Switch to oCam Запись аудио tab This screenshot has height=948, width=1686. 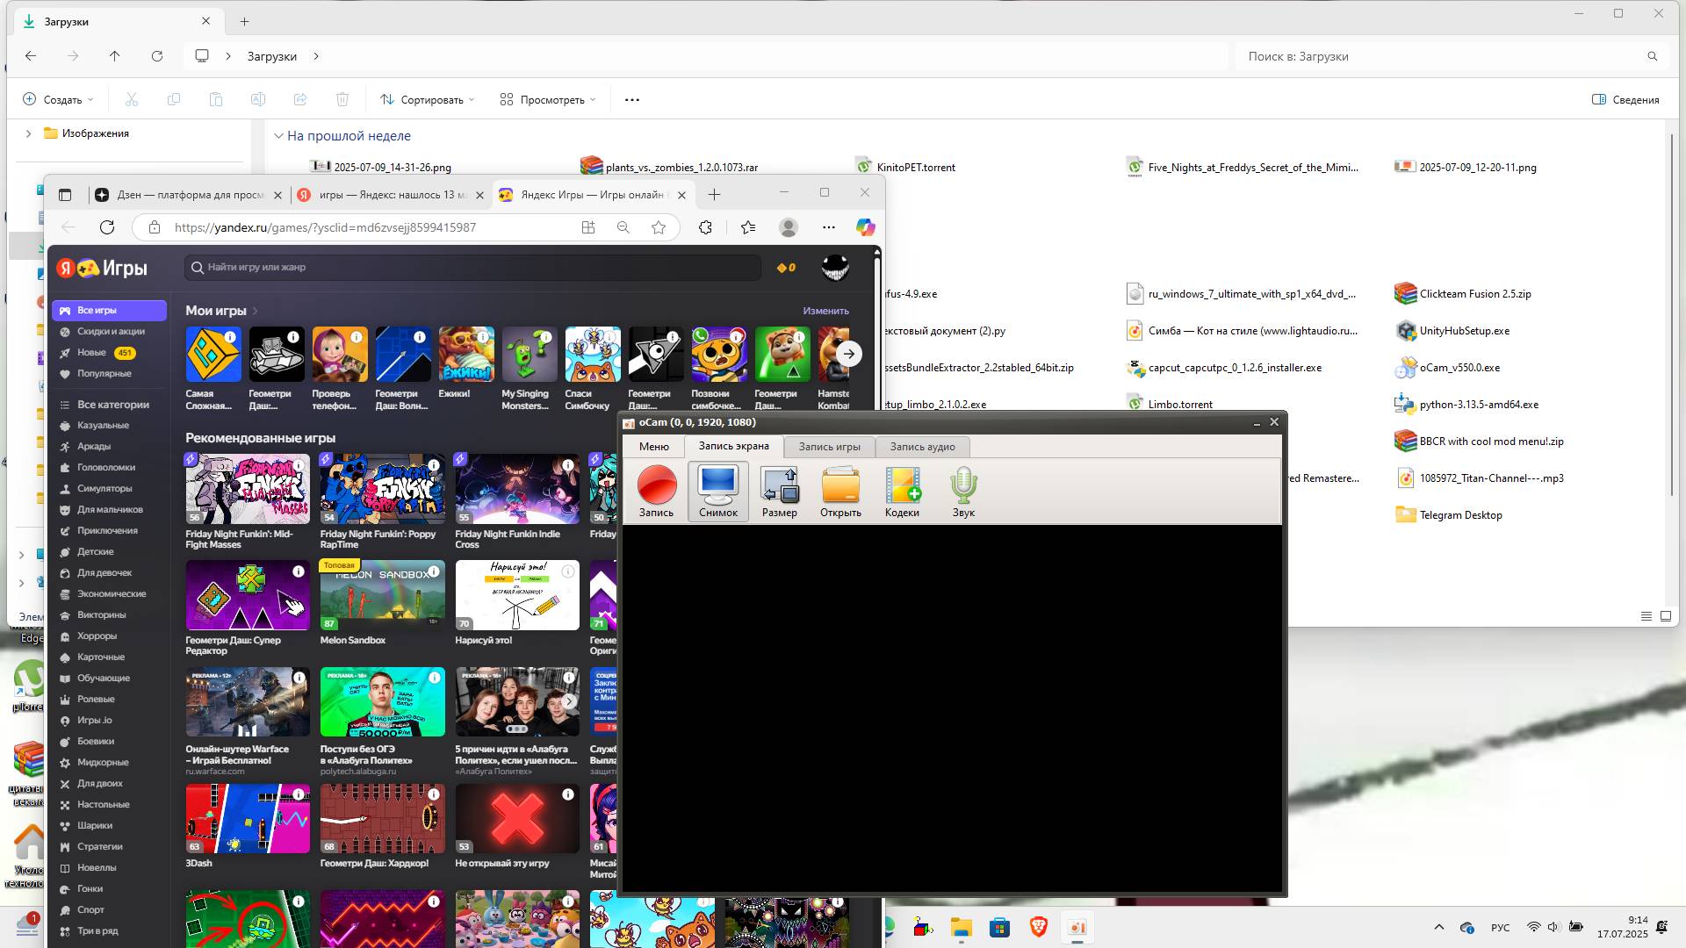coord(922,447)
